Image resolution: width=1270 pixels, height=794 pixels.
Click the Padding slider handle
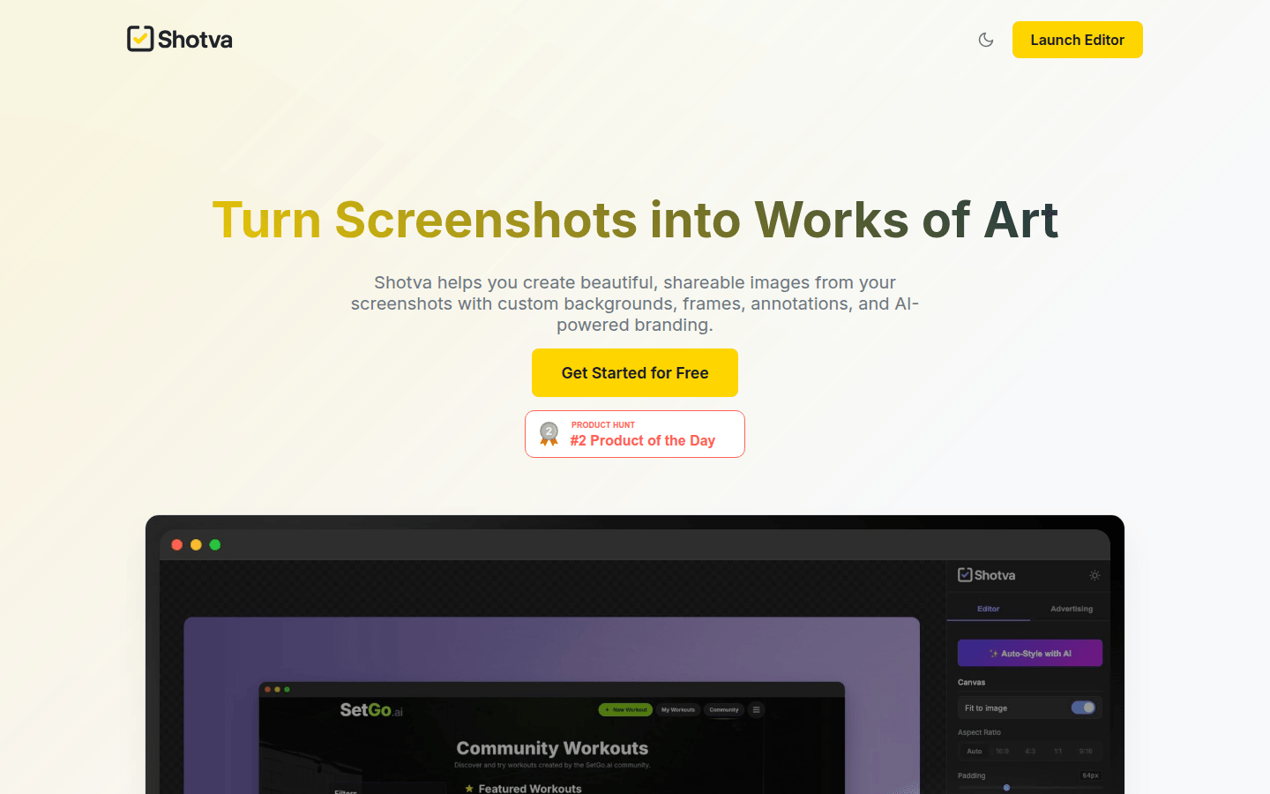pyautogui.click(x=1006, y=788)
